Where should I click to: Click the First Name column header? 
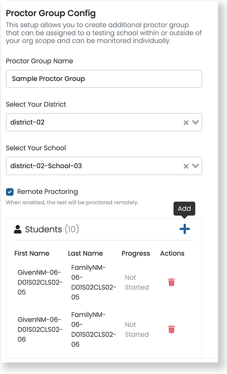coord(32,253)
